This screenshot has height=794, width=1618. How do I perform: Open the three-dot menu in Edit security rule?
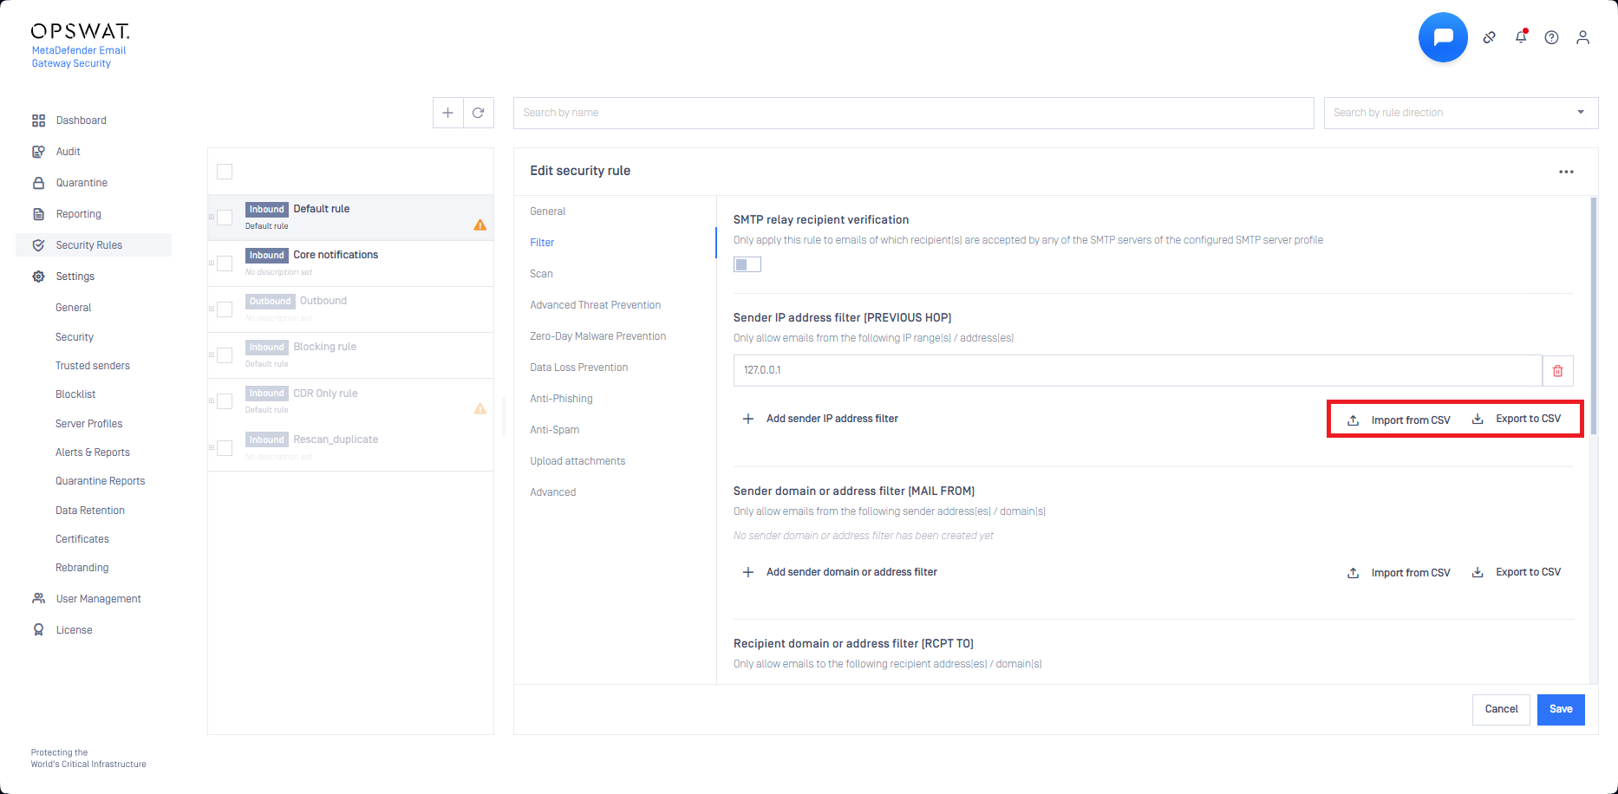pyautogui.click(x=1566, y=172)
